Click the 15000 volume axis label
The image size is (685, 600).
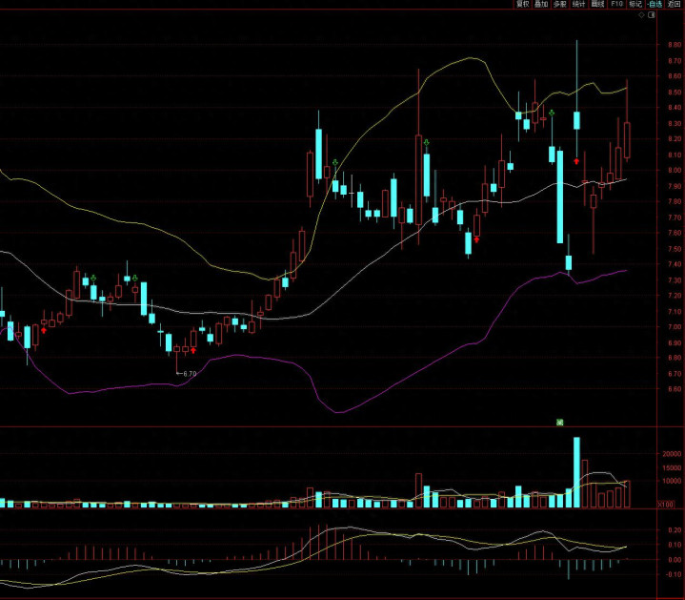click(x=672, y=467)
